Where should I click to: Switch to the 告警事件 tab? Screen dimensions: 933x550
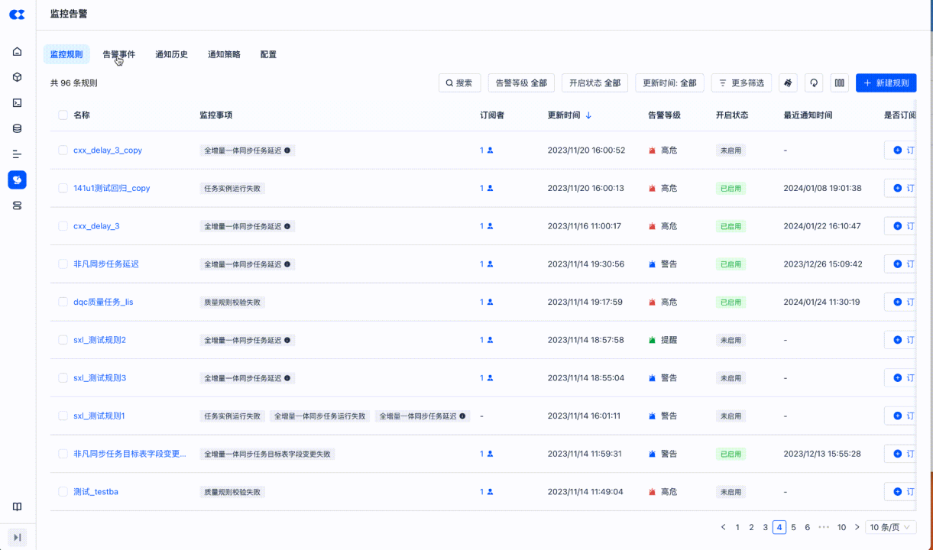coord(118,54)
